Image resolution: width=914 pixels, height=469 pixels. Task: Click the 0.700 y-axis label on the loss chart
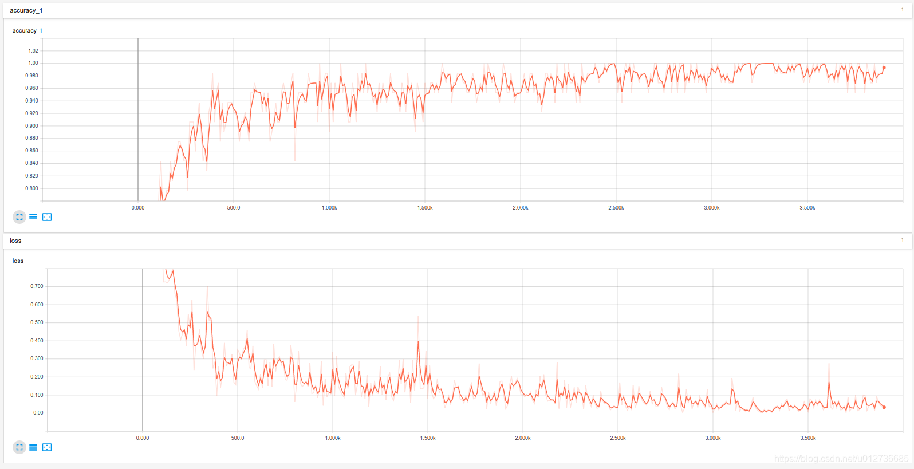[37, 286]
